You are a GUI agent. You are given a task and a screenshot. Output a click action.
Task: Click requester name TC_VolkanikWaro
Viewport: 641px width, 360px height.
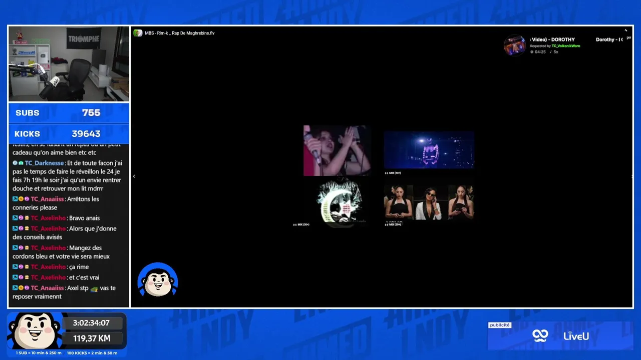pos(566,46)
